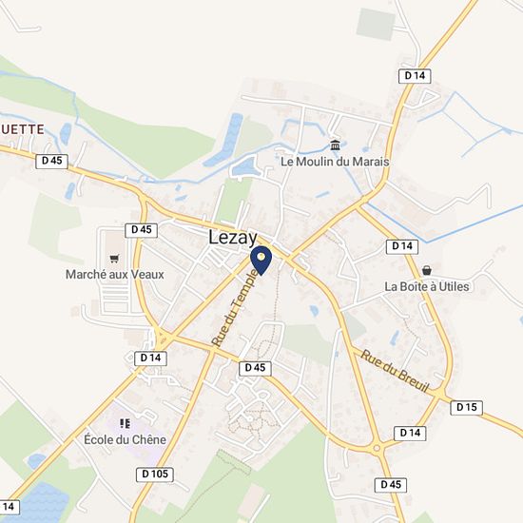Open La Boîte à Utiles shop icon
The height and width of the screenshot is (523, 523).
pos(427,270)
